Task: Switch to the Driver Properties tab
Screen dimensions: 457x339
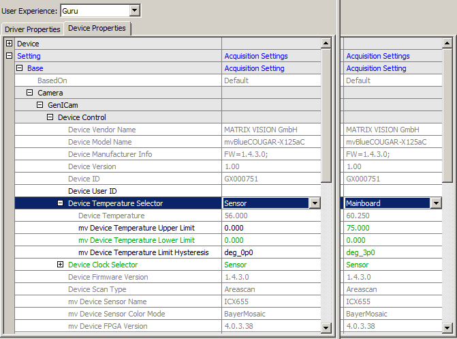Action: point(33,29)
